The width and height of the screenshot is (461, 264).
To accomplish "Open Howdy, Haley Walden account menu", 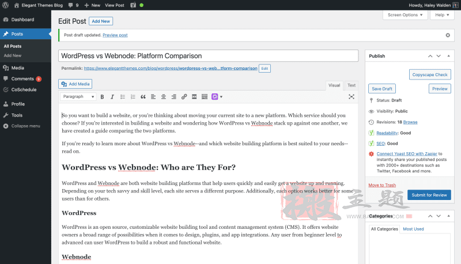I will [x=433, y=5].
